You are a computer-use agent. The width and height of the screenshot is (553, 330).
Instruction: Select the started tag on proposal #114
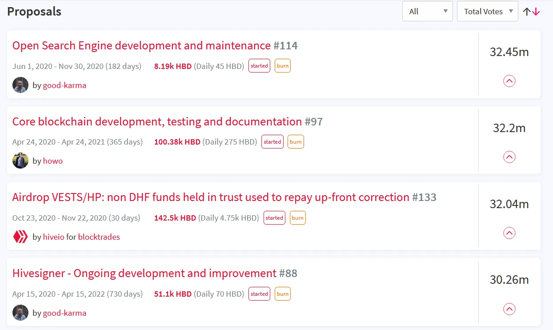pos(259,66)
